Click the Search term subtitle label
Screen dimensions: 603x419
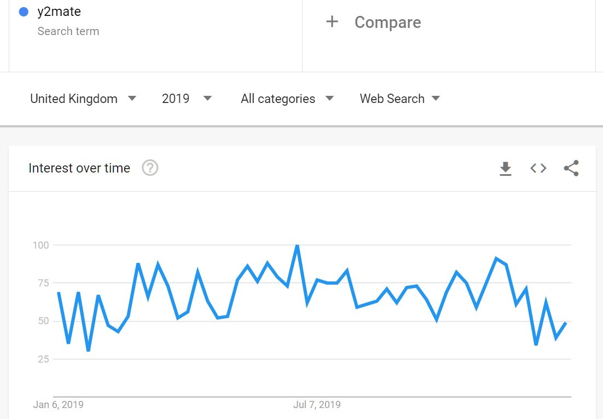pos(68,31)
